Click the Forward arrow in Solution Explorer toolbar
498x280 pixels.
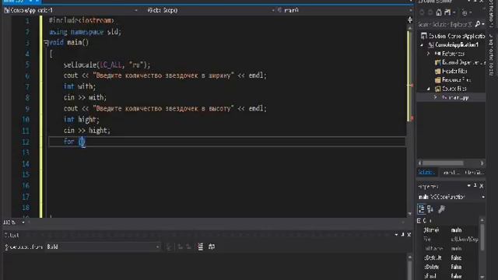tap(430, 12)
